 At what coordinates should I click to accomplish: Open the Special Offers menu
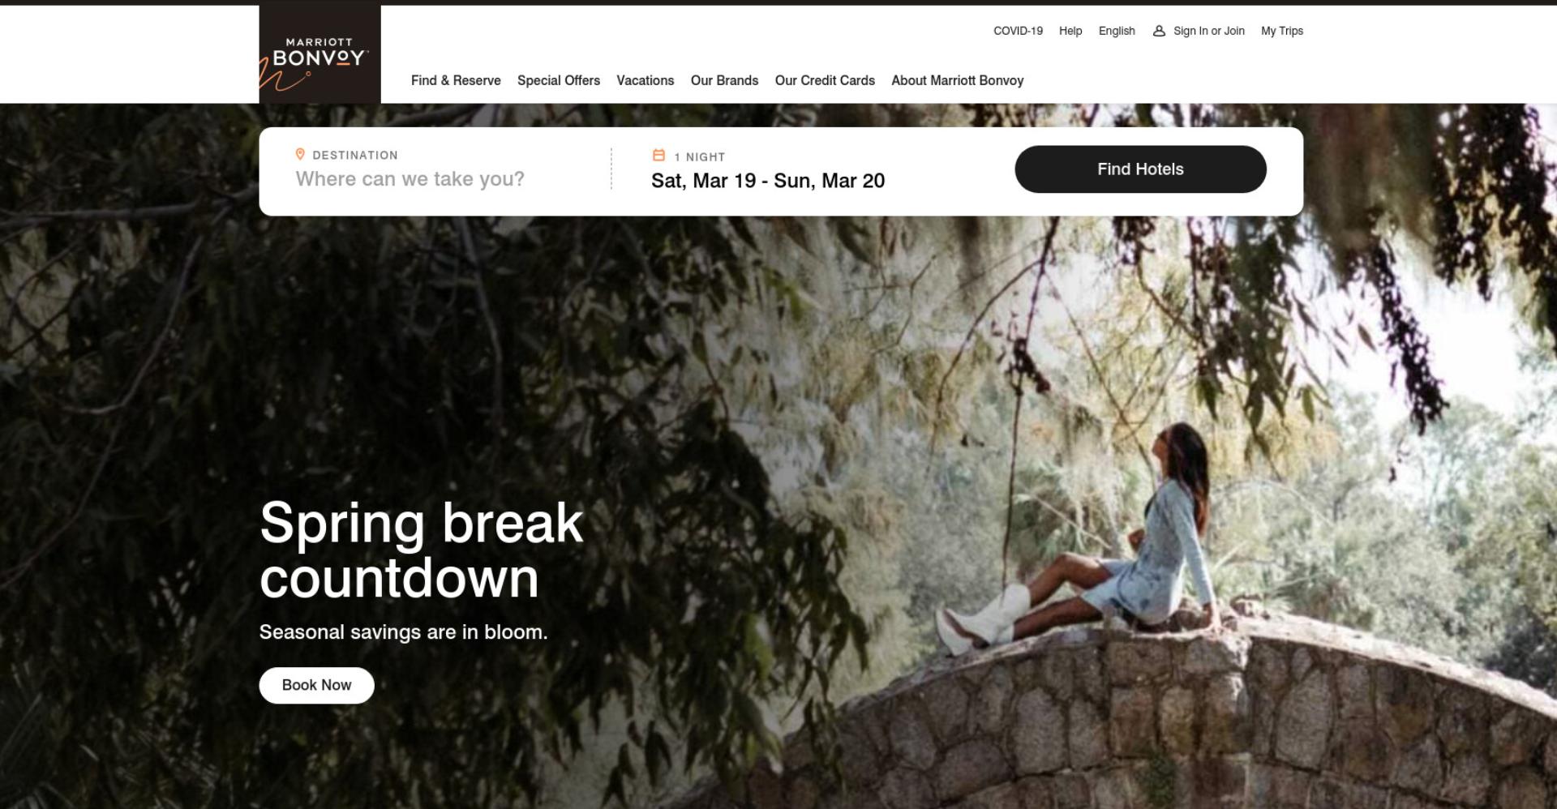tap(559, 80)
